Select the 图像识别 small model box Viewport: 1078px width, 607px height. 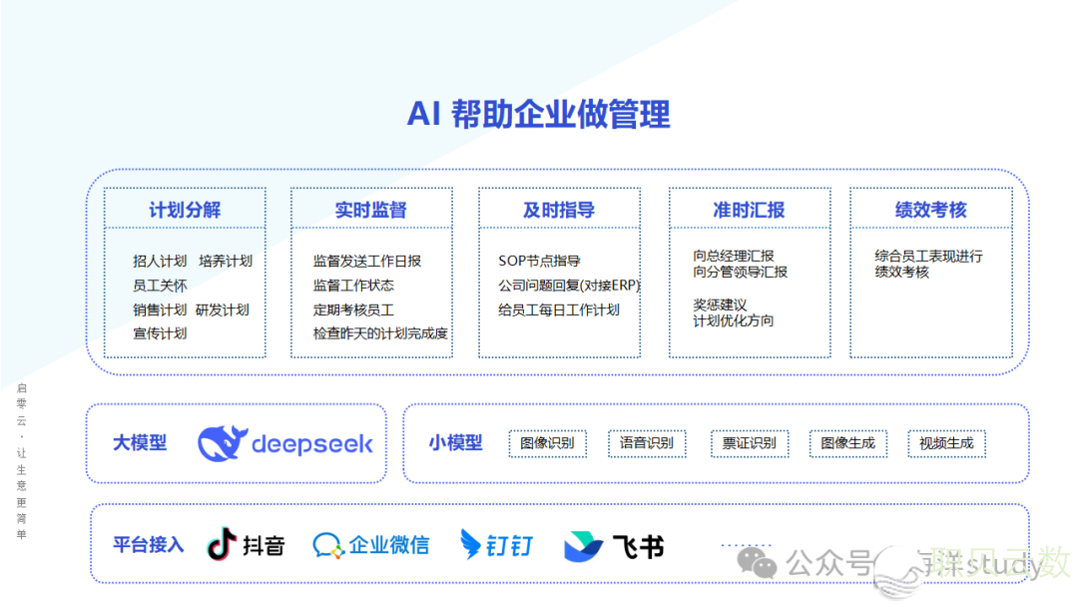point(547,443)
